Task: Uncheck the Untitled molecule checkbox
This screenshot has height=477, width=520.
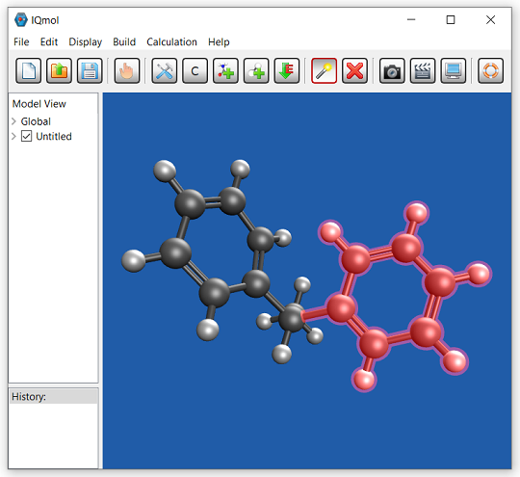Action: [x=27, y=136]
